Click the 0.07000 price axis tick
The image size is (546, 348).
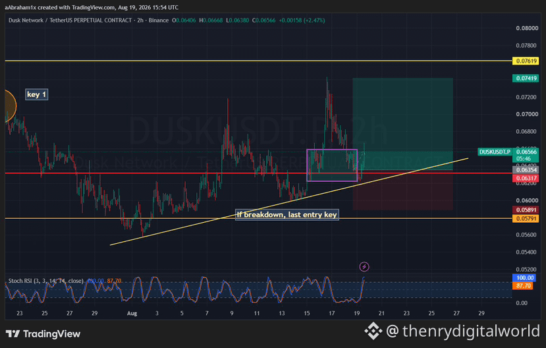click(526, 114)
